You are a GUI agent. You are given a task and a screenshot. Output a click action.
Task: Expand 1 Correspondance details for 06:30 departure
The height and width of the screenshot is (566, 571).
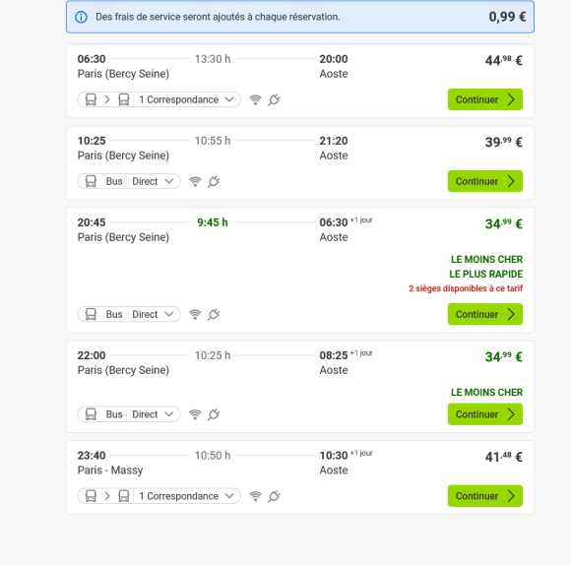159,99
